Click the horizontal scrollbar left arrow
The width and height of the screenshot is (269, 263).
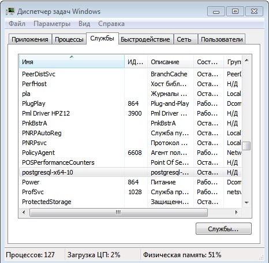click(x=24, y=213)
